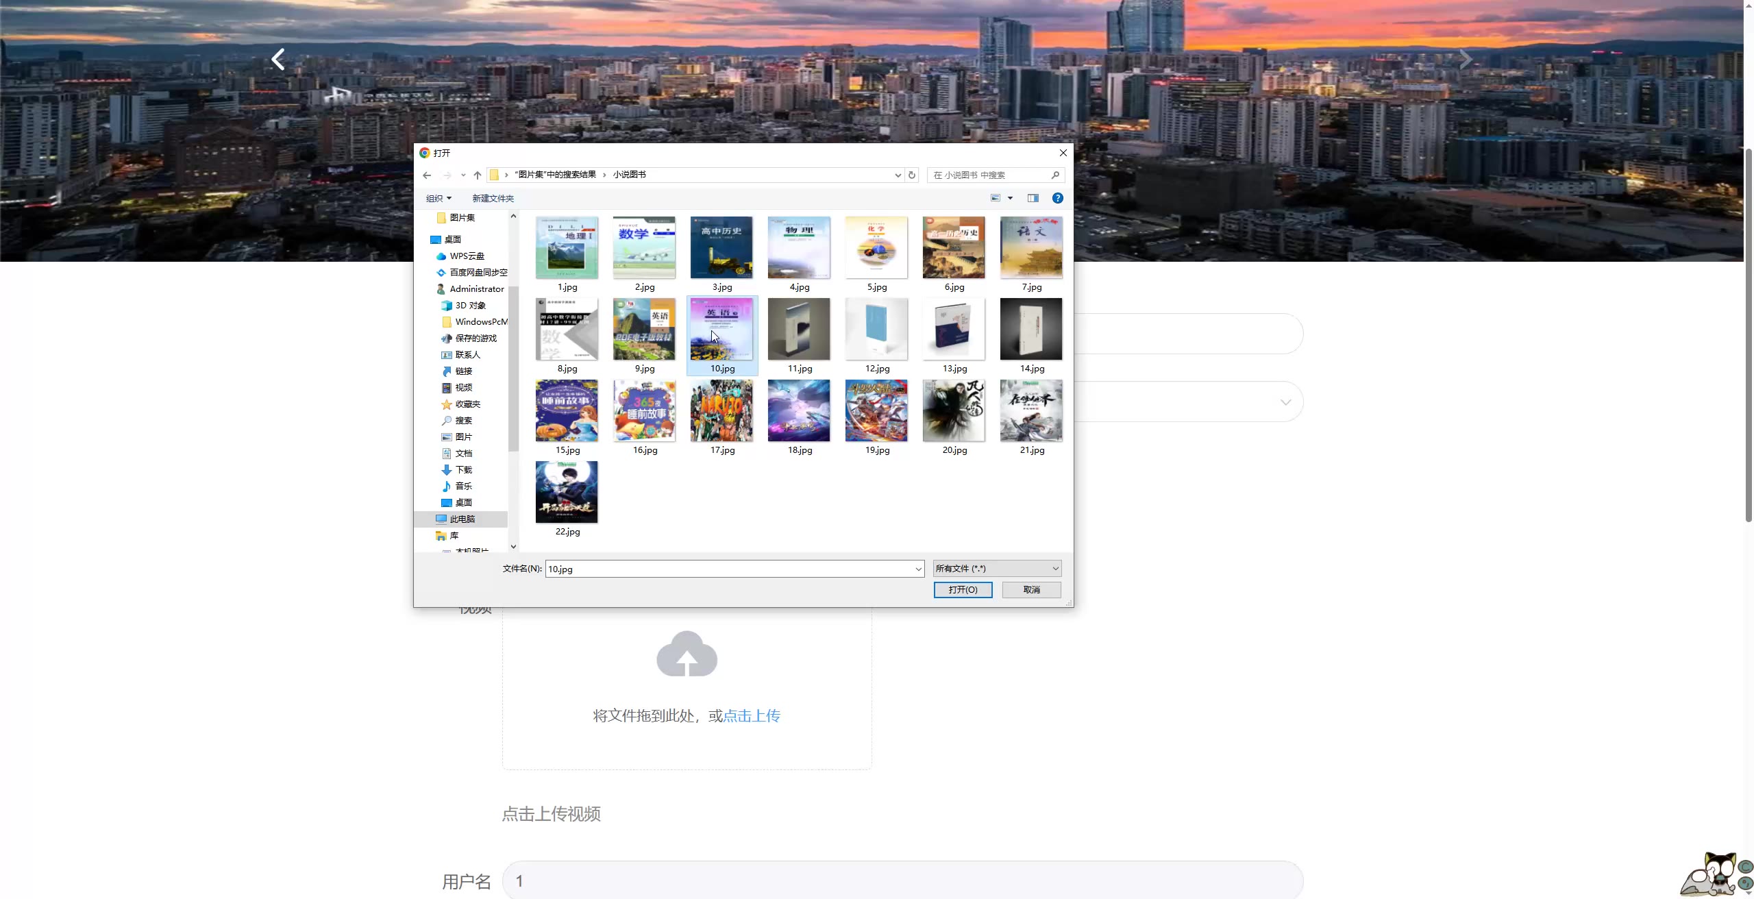The height and width of the screenshot is (899, 1754).
Task: Toggle the preview pane icon
Action: click(x=1033, y=198)
